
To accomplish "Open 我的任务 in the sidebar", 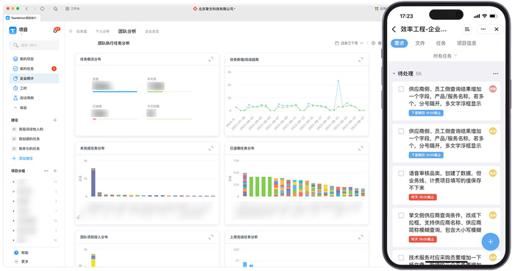I will tap(34, 68).
